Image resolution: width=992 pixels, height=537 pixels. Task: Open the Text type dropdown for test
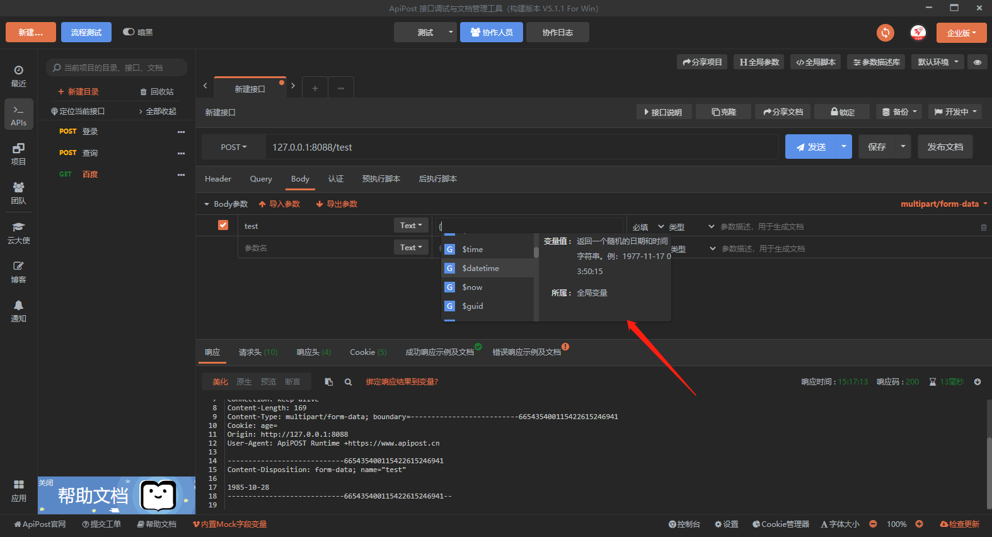(411, 225)
